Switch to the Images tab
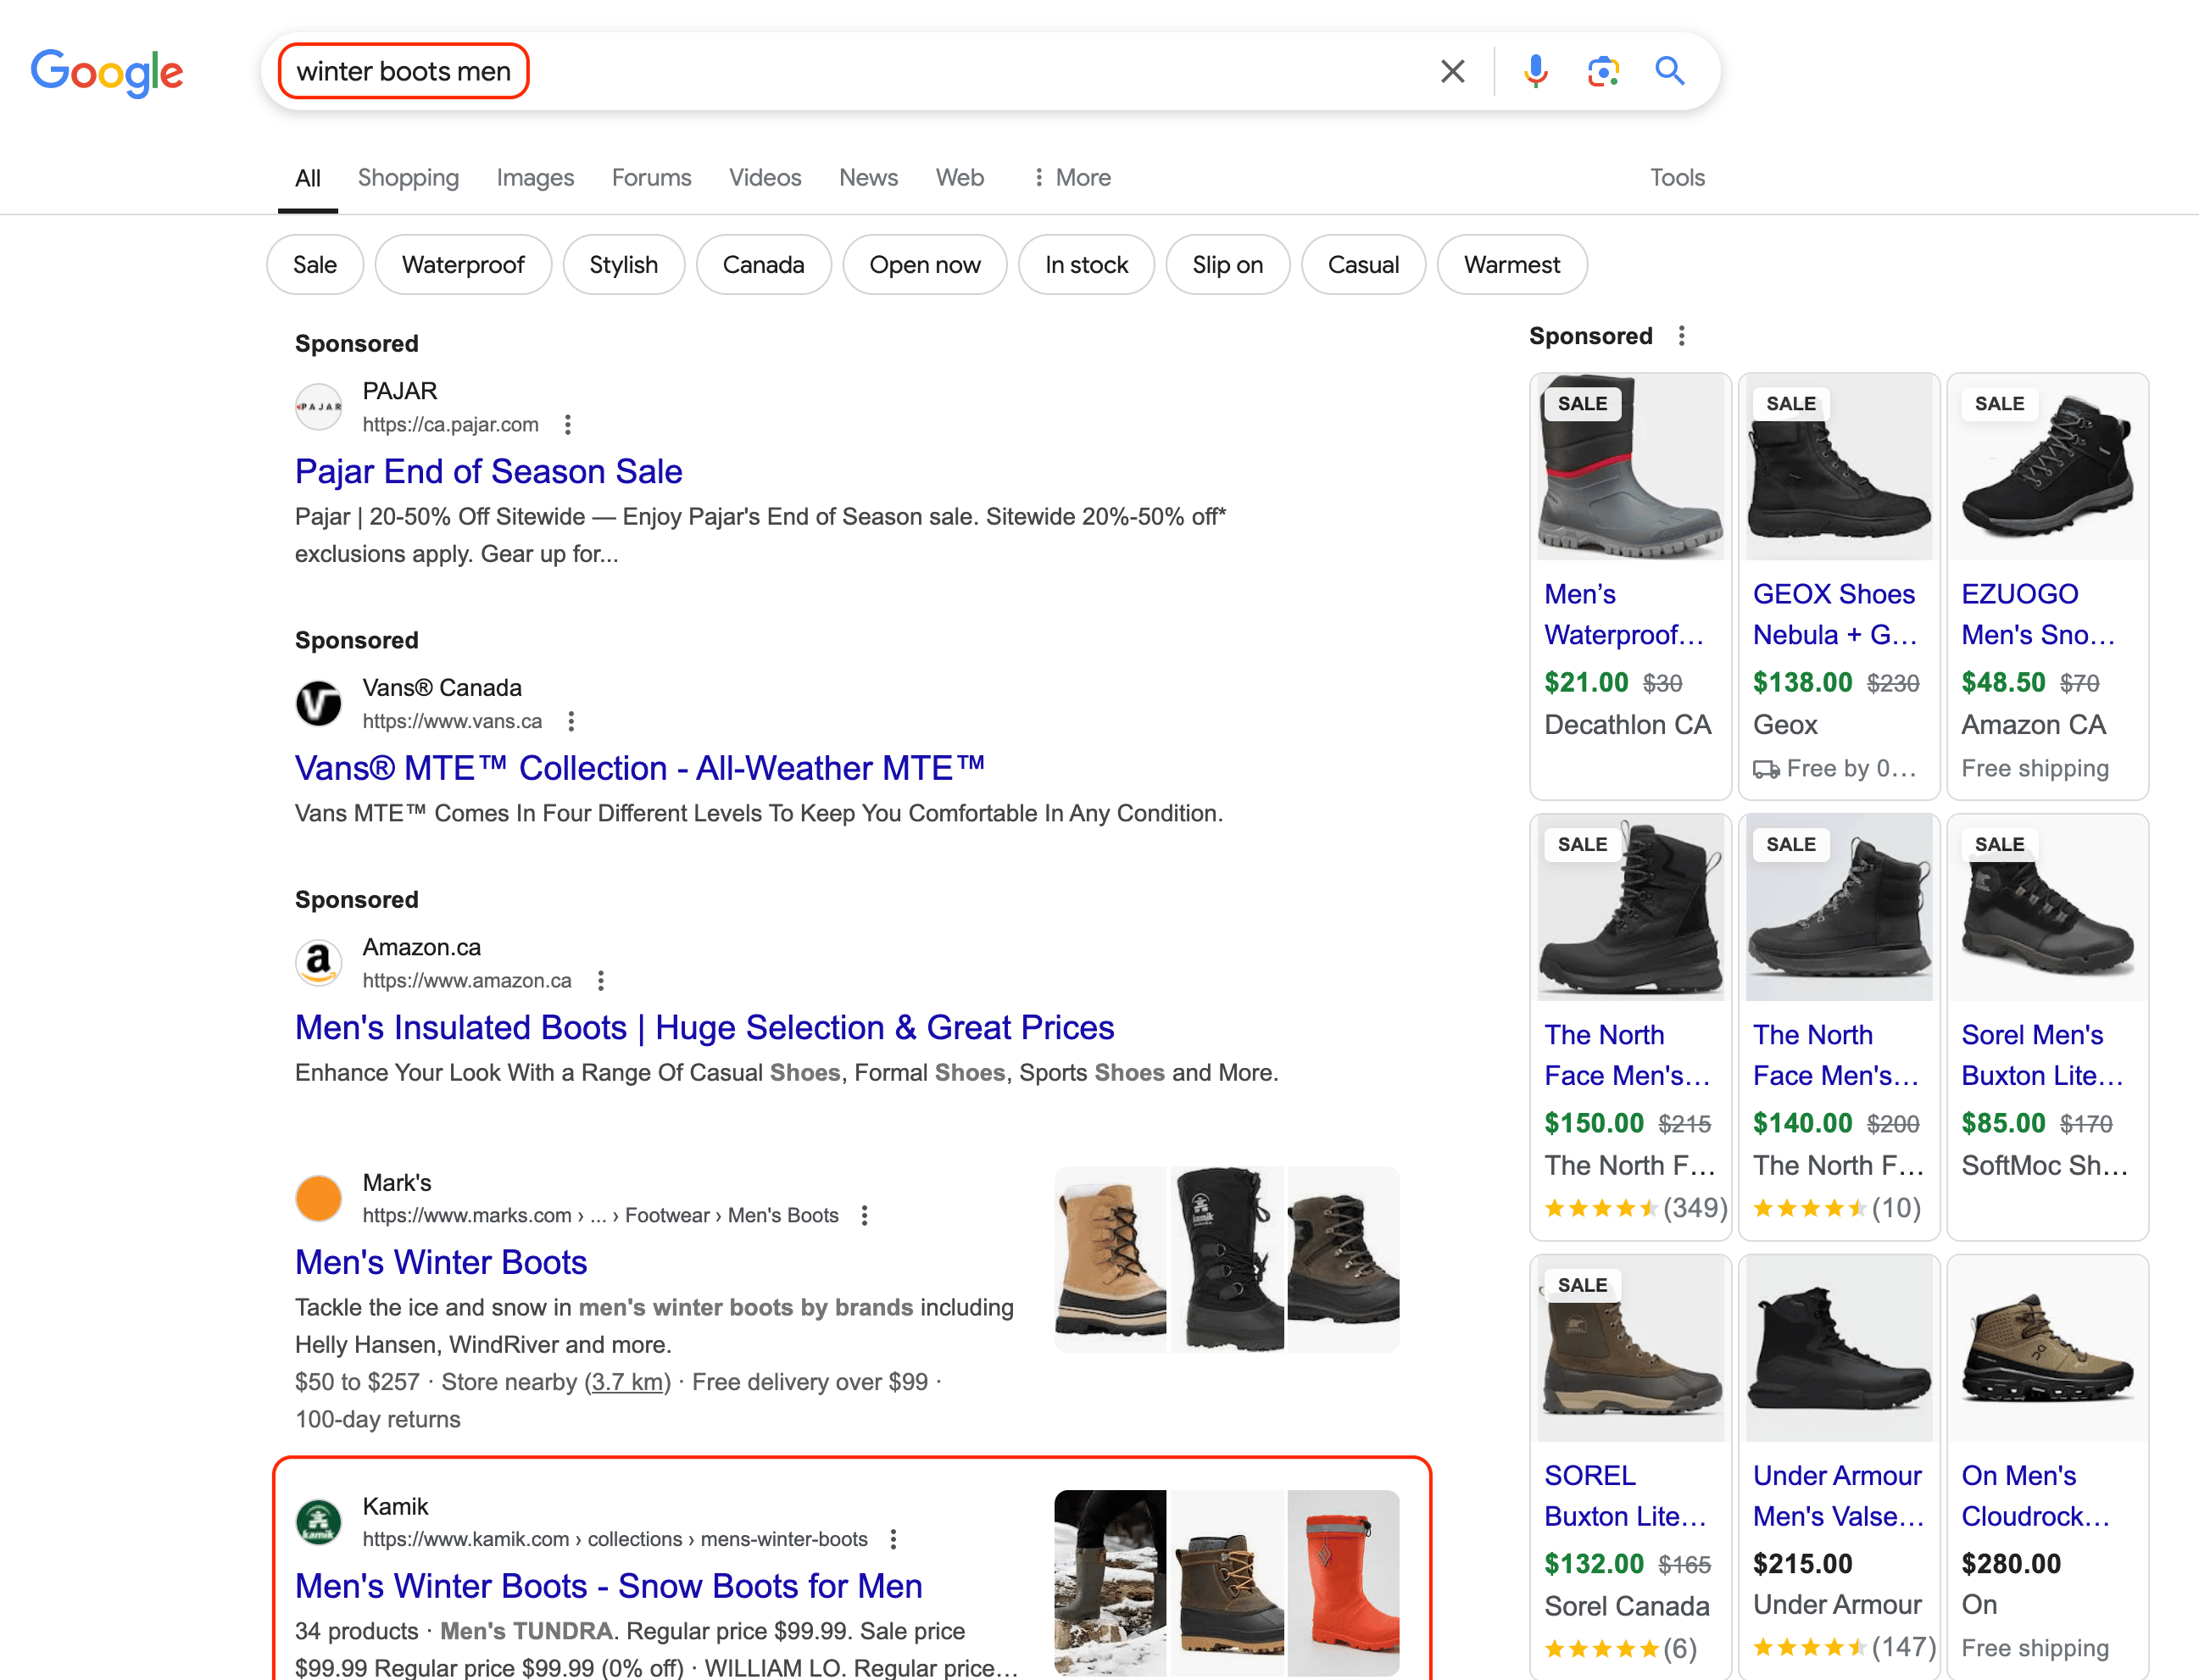The image size is (2199, 1680). tap(535, 178)
